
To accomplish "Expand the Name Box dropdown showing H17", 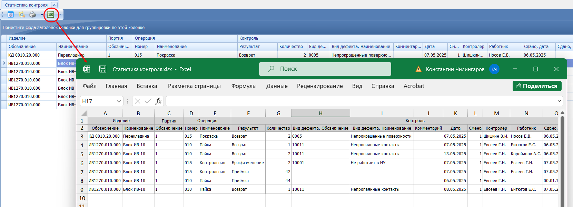I will click(119, 101).
